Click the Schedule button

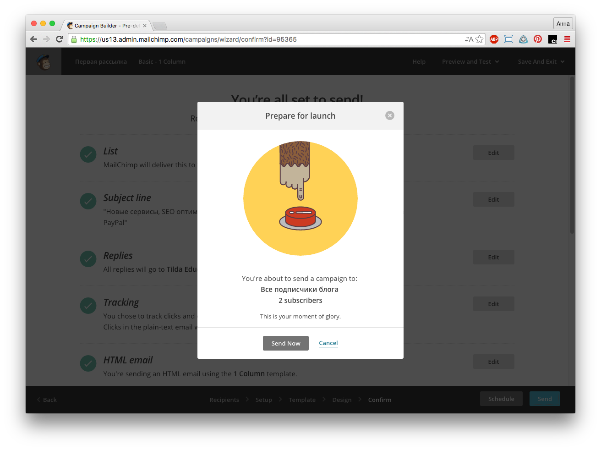tap(501, 399)
